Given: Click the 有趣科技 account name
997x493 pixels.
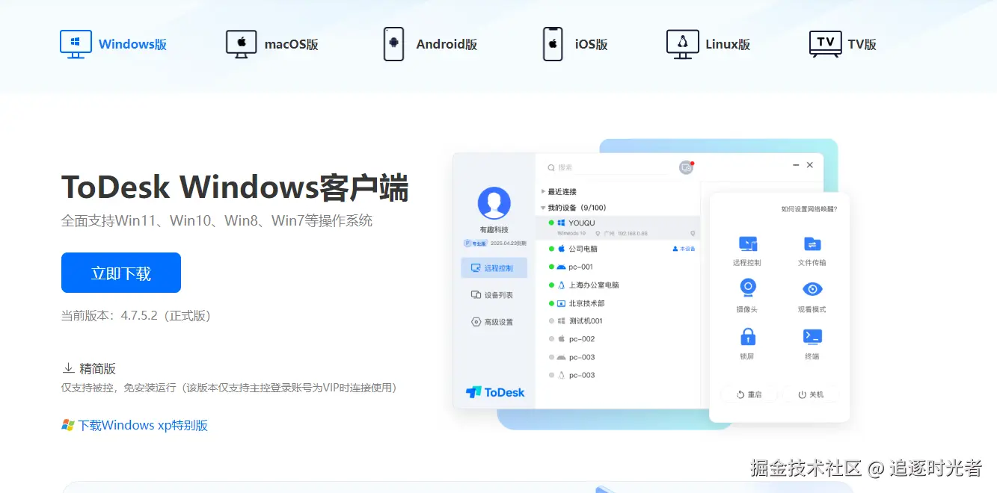Looking at the screenshot, I should [x=494, y=230].
